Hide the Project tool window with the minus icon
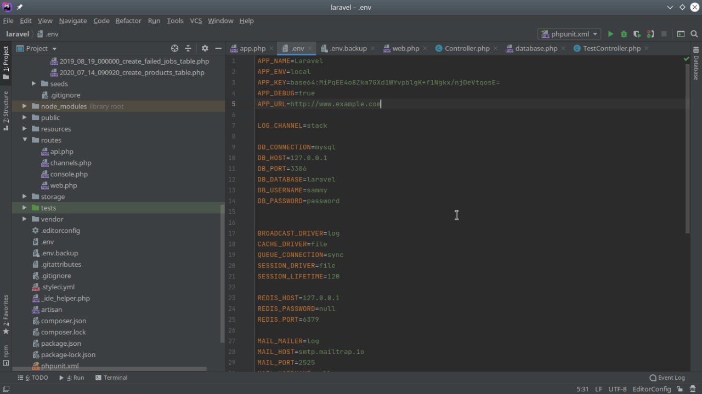This screenshot has height=394, width=702. (218, 48)
